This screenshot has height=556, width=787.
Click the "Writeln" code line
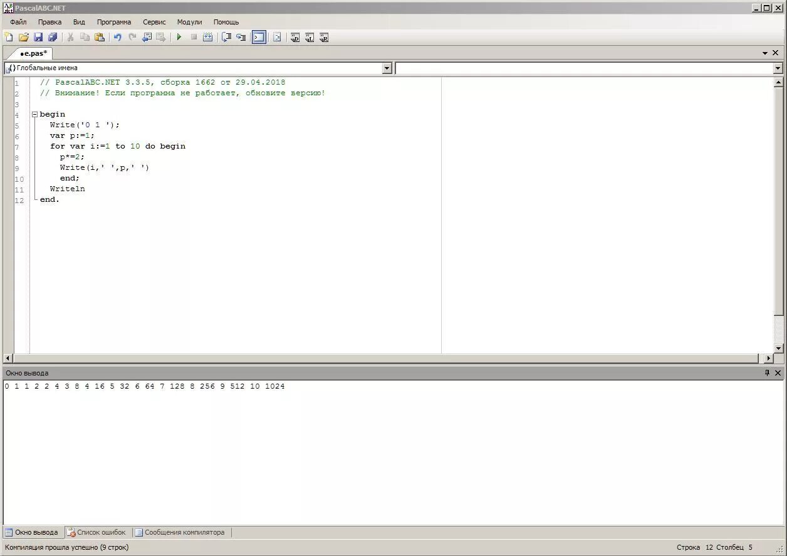(68, 189)
